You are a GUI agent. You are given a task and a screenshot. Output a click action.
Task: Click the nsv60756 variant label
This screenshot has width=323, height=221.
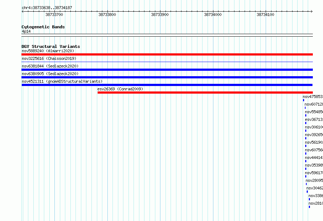(314, 150)
